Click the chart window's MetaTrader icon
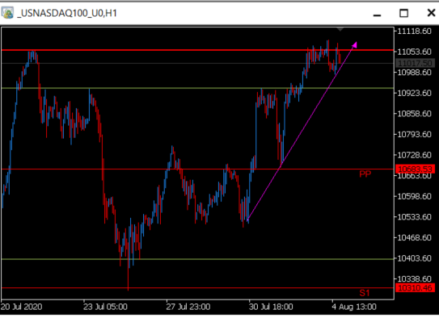The height and width of the screenshot is (318, 439). coord(7,13)
